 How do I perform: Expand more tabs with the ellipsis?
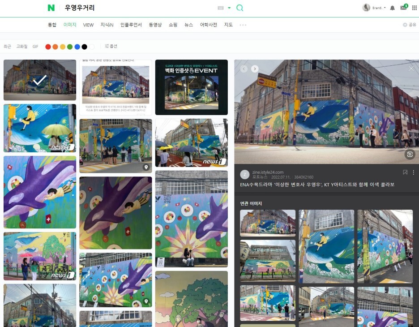click(x=243, y=25)
